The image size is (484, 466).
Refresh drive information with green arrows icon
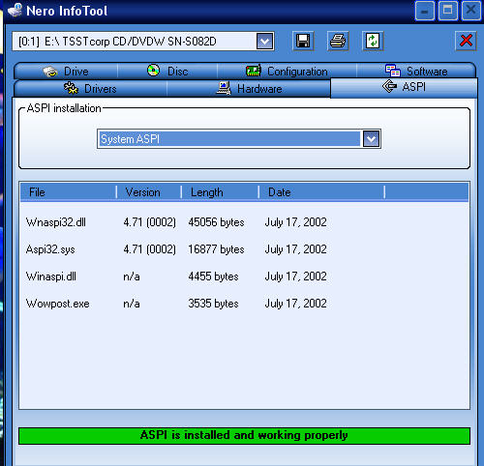pyautogui.click(x=373, y=41)
